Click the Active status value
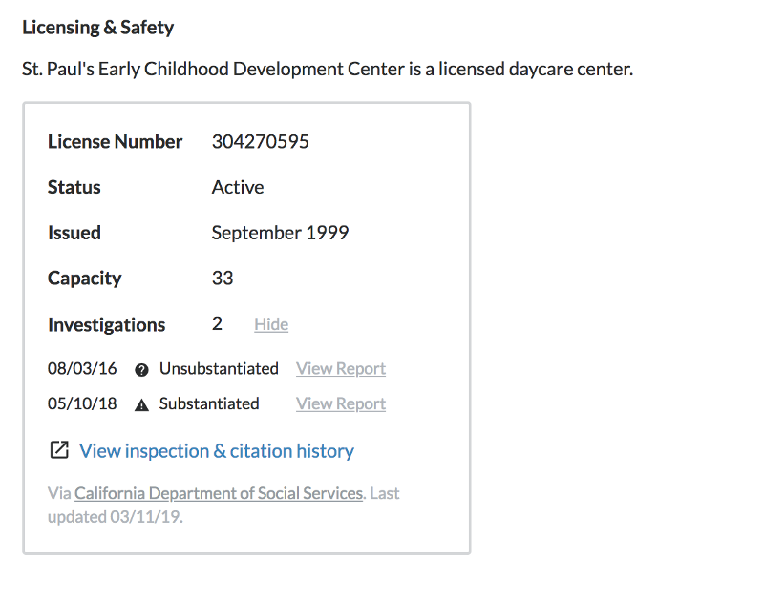Viewport: 764px width, 599px height. [x=238, y=187]
